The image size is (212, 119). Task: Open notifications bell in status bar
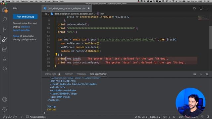pyautogui.click(x=208, y=117)
